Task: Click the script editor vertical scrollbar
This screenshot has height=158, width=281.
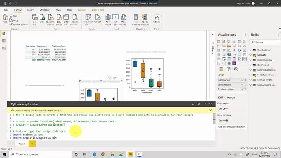Action: 214,118
